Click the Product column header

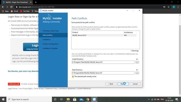75,32
